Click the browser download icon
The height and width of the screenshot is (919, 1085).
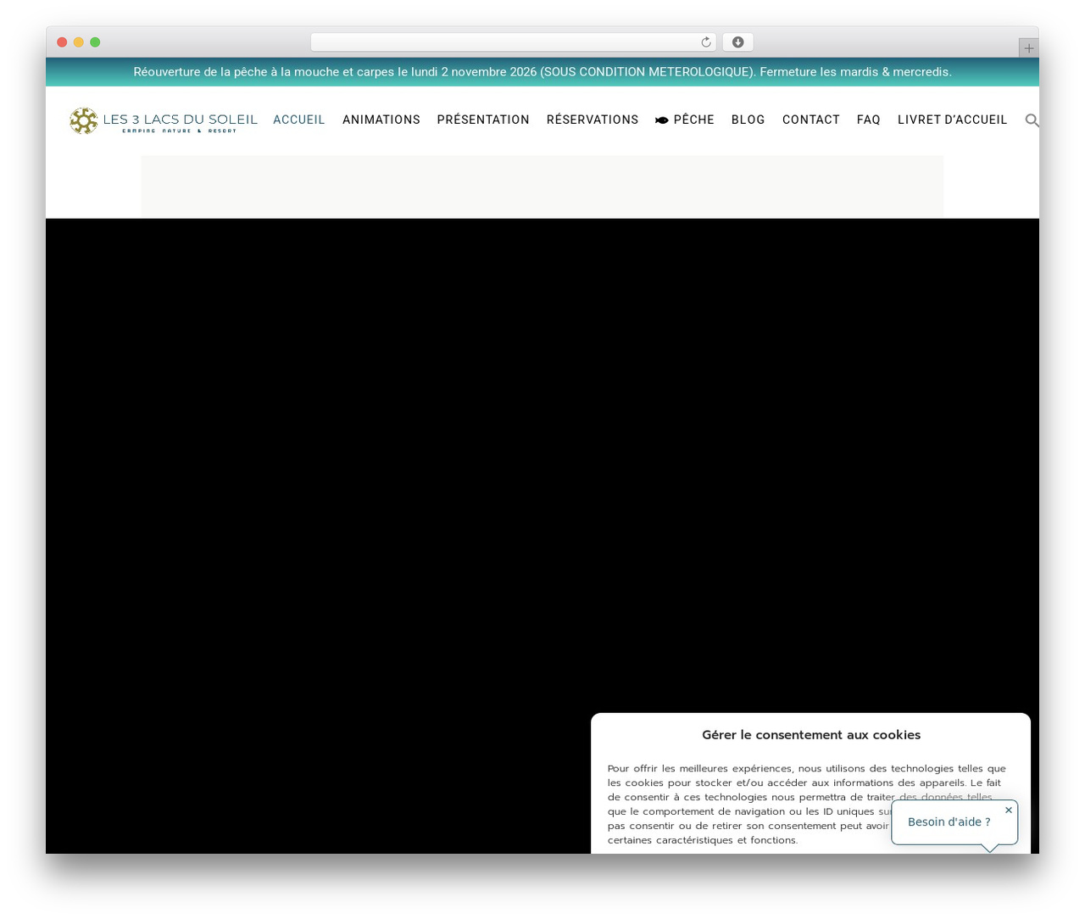(x=737, y=42)
